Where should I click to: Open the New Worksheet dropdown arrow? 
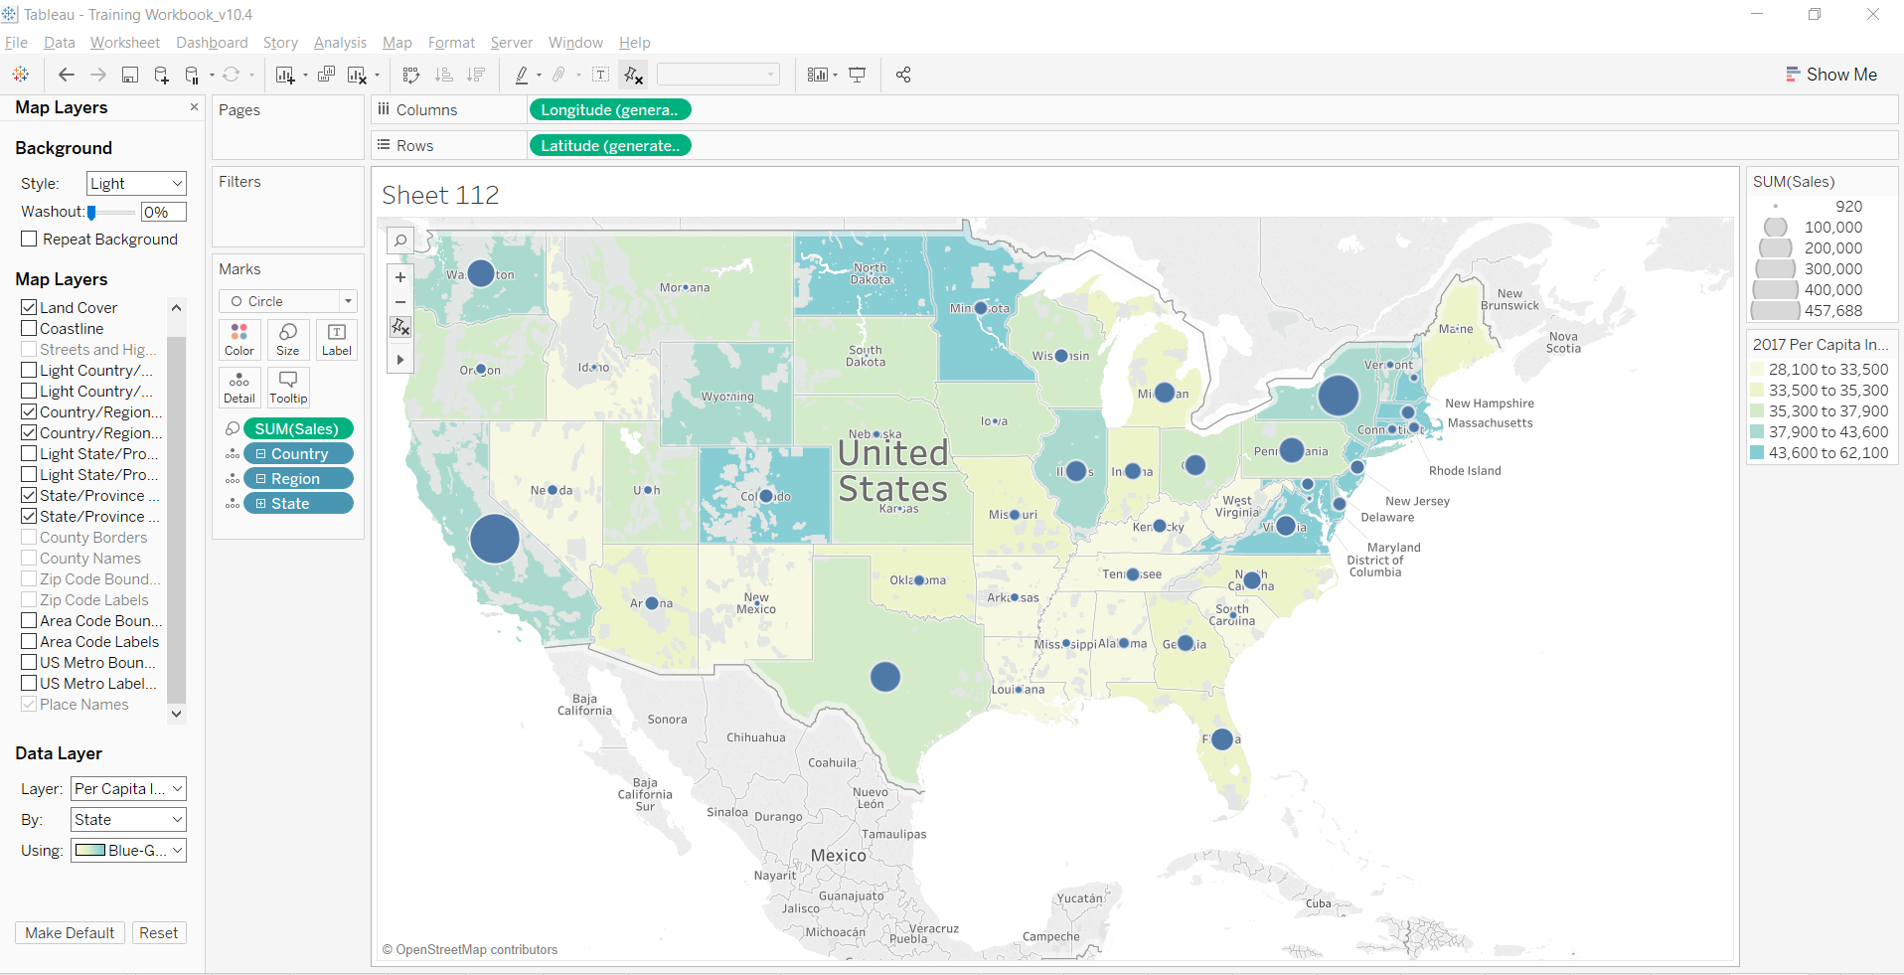pyautogui.click(x=305, y=76)
